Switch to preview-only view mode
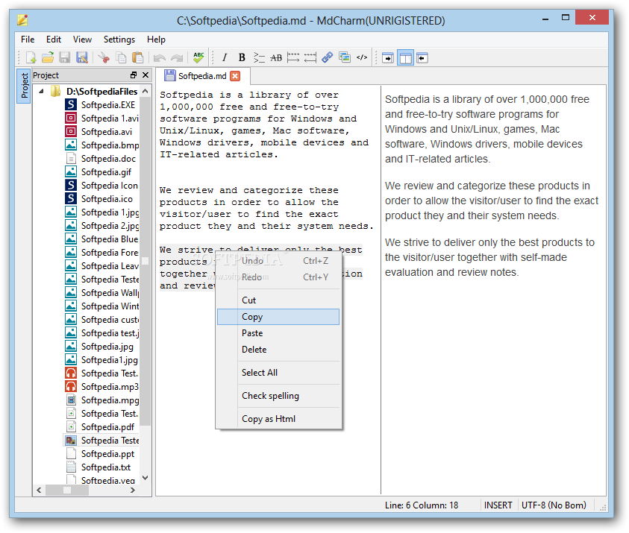 [422, 58]
